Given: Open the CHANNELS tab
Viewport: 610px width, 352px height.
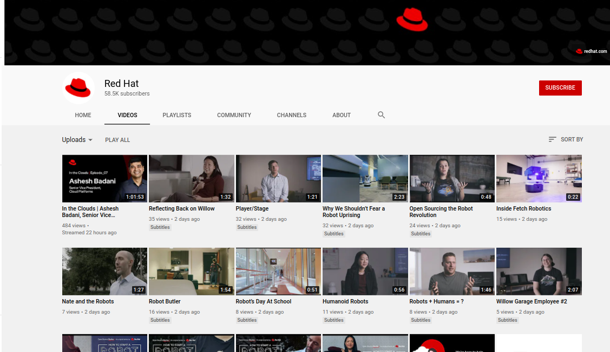Looking at the screenshot, I should coord(291,115).
